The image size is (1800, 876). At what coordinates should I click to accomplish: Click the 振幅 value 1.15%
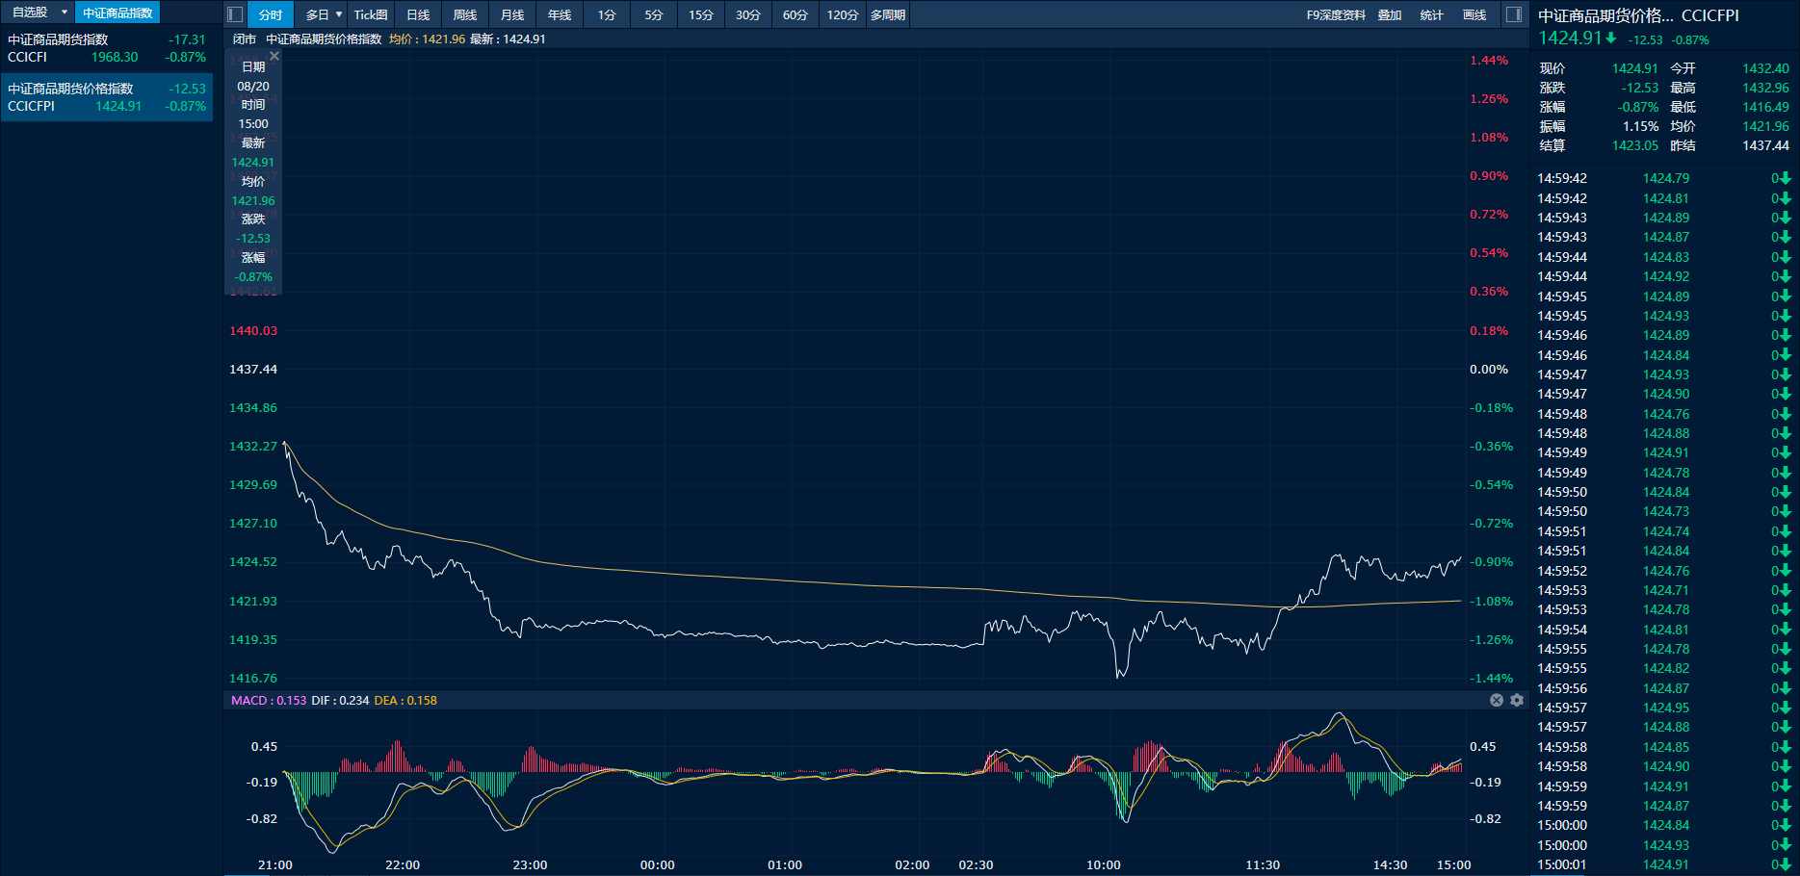(x=1641, y=126)
